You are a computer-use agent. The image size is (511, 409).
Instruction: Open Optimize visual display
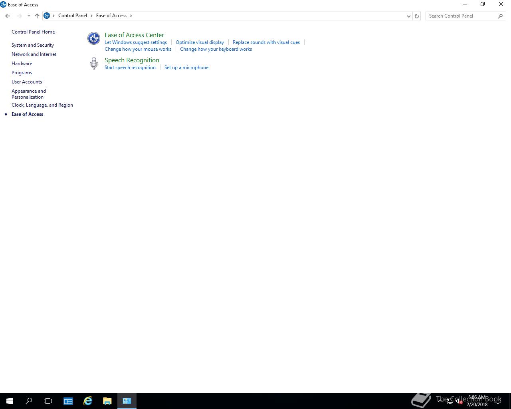(x=200, y=42)
